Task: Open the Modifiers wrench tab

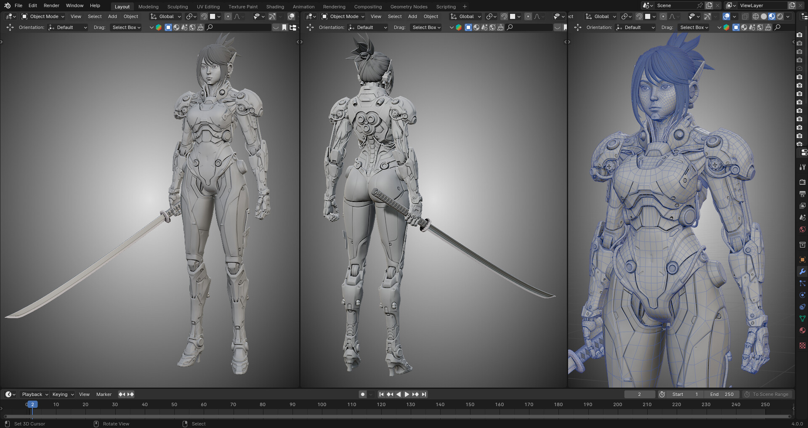Action: pos(802,271)
